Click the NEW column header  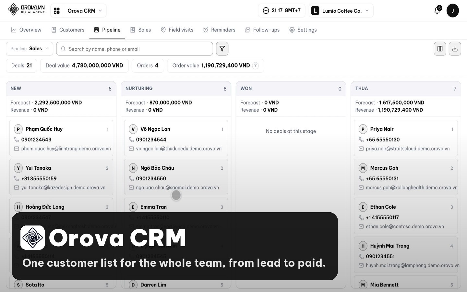61,89
